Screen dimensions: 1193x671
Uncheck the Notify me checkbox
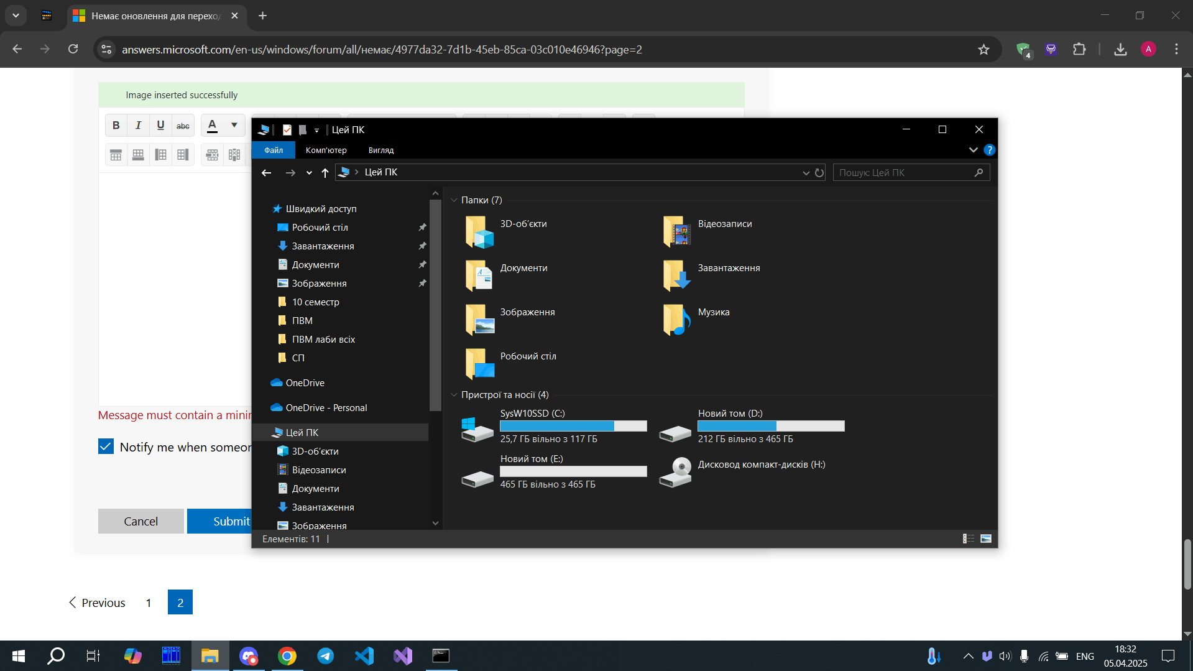click(106, 447)
